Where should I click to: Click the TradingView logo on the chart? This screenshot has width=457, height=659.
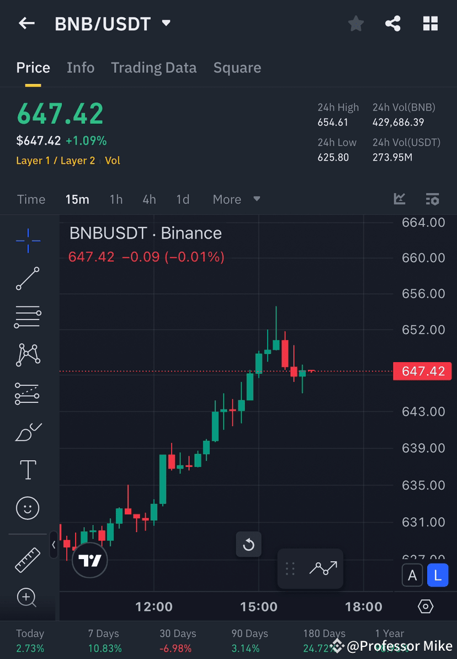89,560
